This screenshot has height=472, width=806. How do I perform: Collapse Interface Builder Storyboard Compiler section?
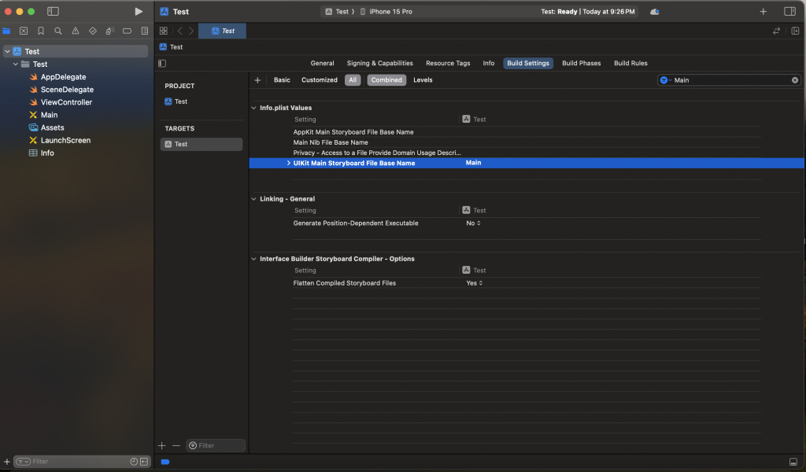point(253,259)
